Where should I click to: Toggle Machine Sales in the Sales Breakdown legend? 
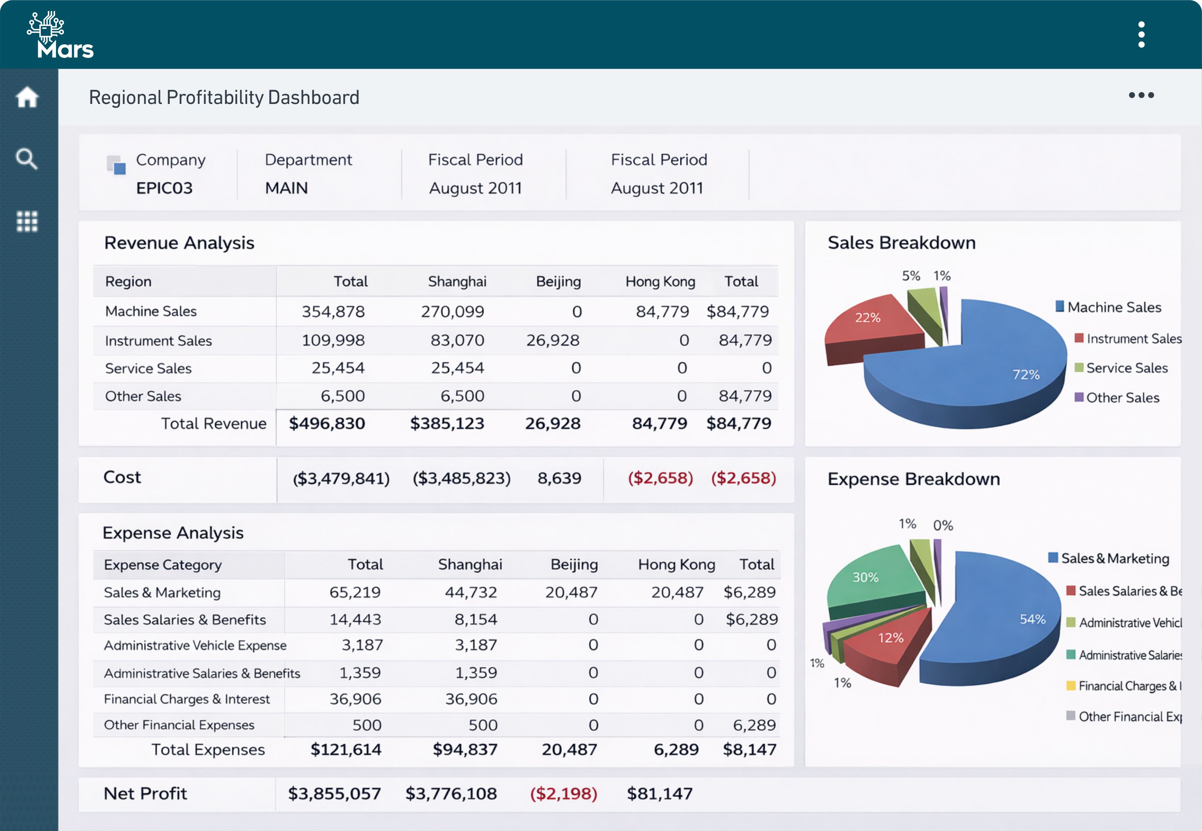point(1112,307)
